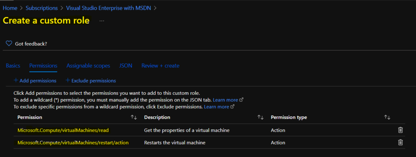Select Microsoft.Compute/virtualMachines/restart/action permission text
The image size is (416, 157).
coord(73,143)
